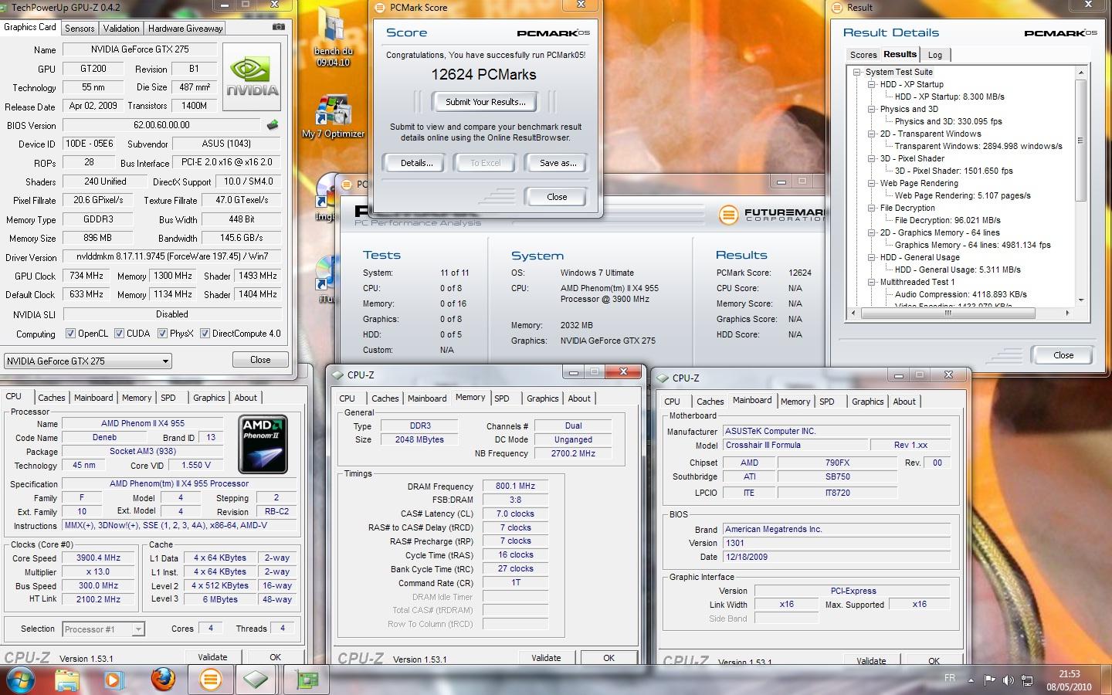Click the horizontal scrollbar thumb in Result tree
The height and width of the screenshot is (695, 1112).
948,313
